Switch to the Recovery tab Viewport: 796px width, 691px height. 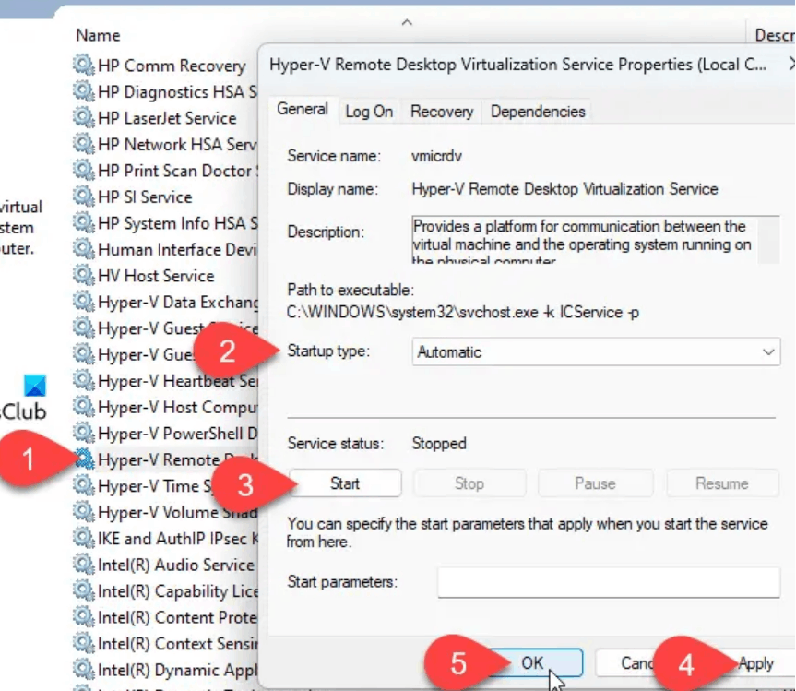coord(442,112)
